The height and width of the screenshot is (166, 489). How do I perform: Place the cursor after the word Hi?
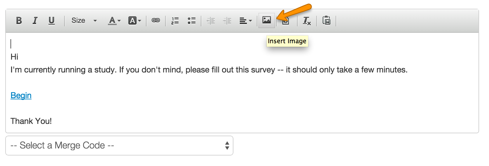pyautogui.click(x=18, y=57)
